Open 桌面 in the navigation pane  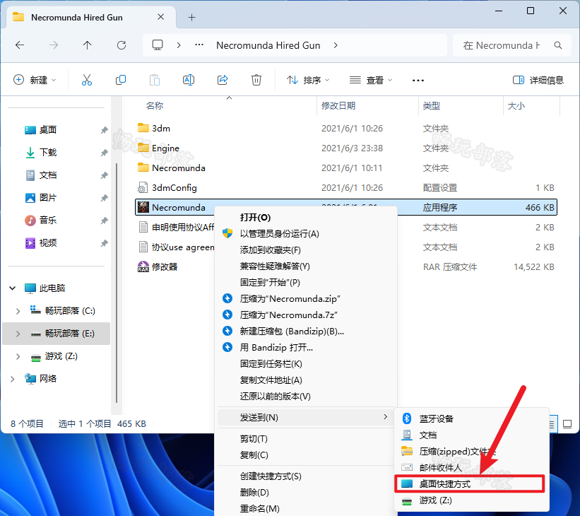[48, 129]
